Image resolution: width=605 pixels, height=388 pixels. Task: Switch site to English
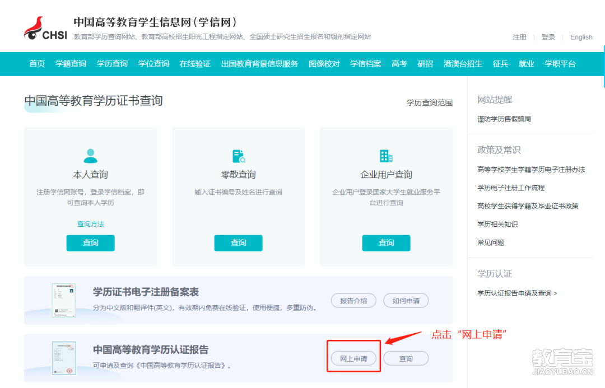pyautogui.click(x=581, y=37)
